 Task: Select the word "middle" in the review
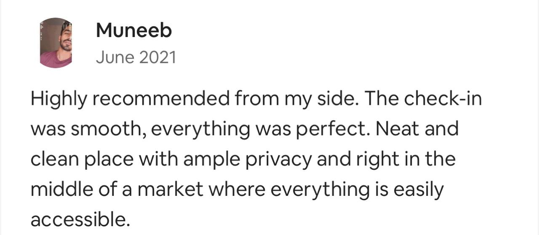[x=60, y=190]
